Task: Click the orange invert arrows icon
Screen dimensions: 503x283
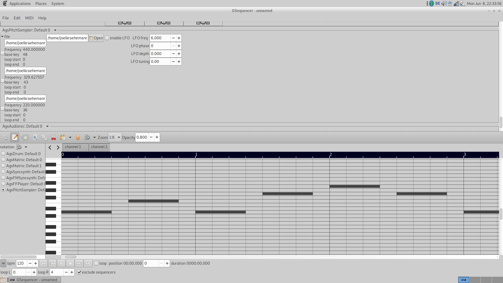Action: tap(78, 137)
